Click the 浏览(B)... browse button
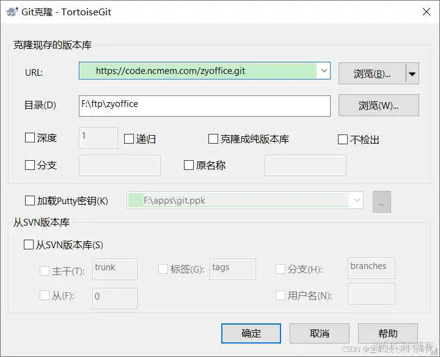This screenshot has height=357, width=440. (x=372, y=73)
